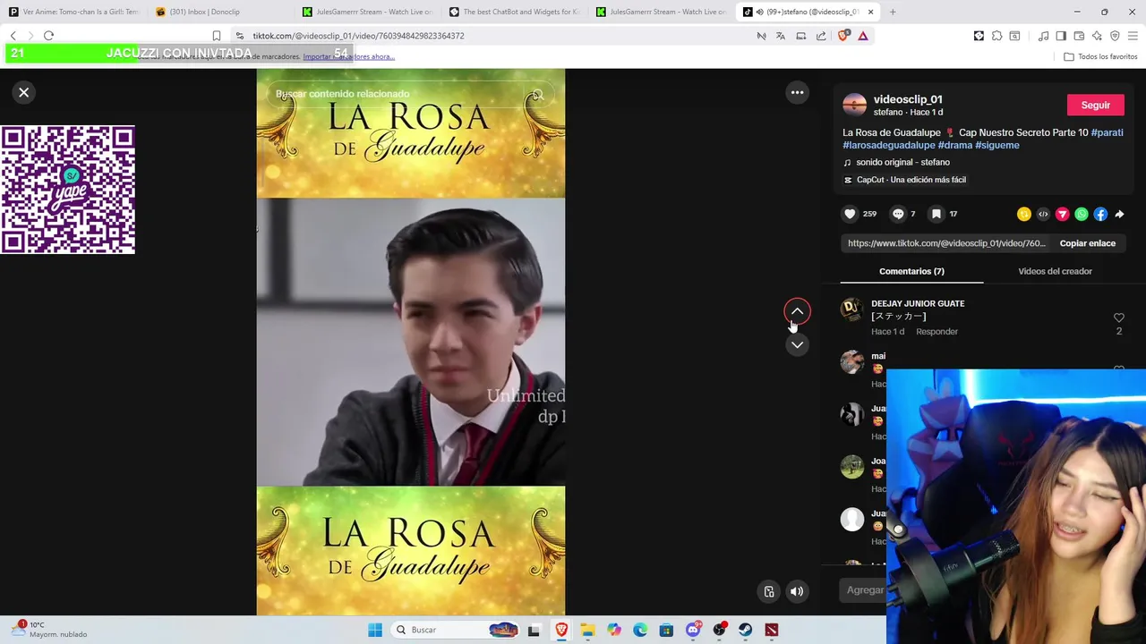Switch to the Inbox Donoclip tab
Image resolution: width=1146 pixels, height=644 pixels.
219,12
